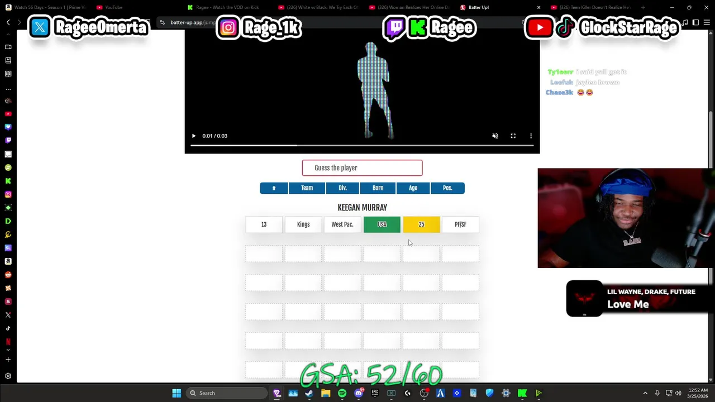715x402 pixels.
Task: Reveal the Born hint
Action: pos(378,188)
